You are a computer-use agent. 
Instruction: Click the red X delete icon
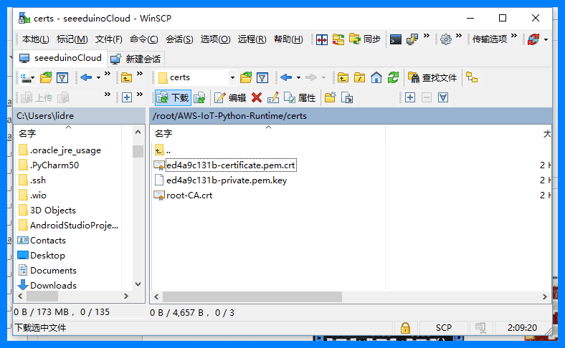tap(257, 97)
